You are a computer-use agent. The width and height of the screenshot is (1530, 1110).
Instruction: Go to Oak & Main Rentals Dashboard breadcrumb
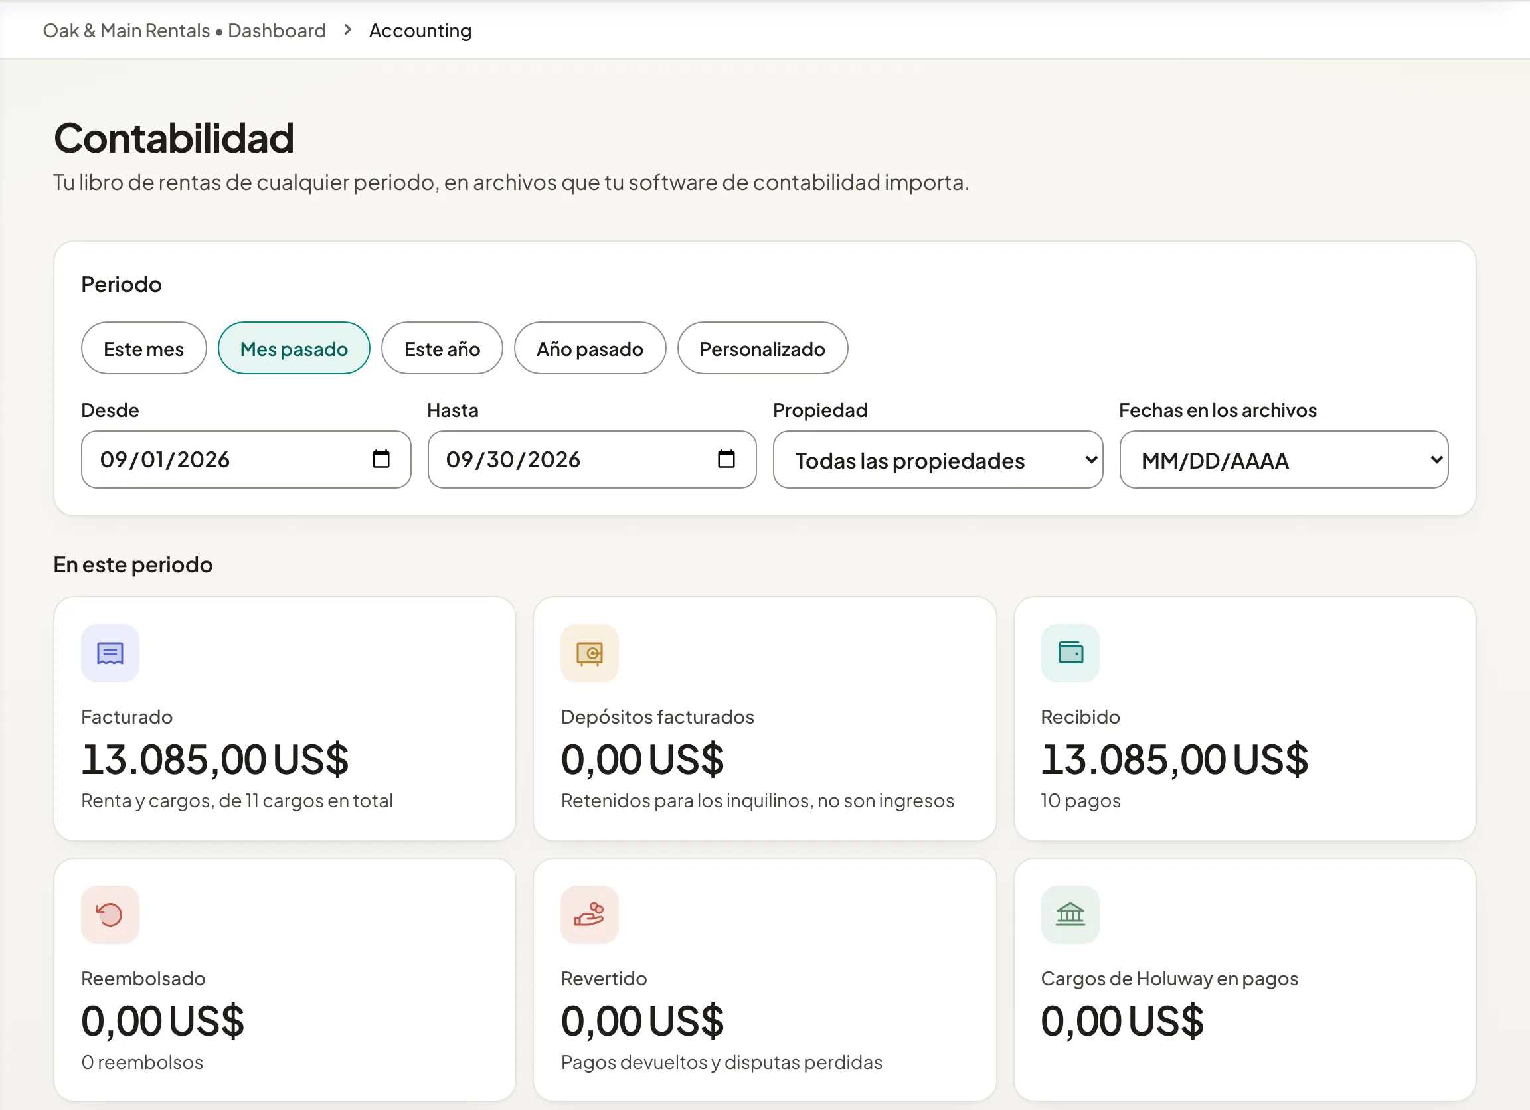184,31
